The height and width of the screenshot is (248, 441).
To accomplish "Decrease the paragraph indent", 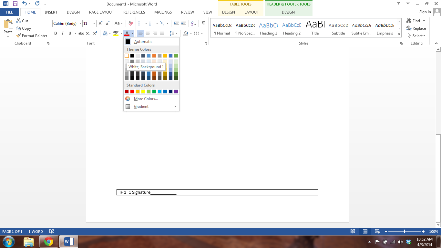I will pos(176,23).
